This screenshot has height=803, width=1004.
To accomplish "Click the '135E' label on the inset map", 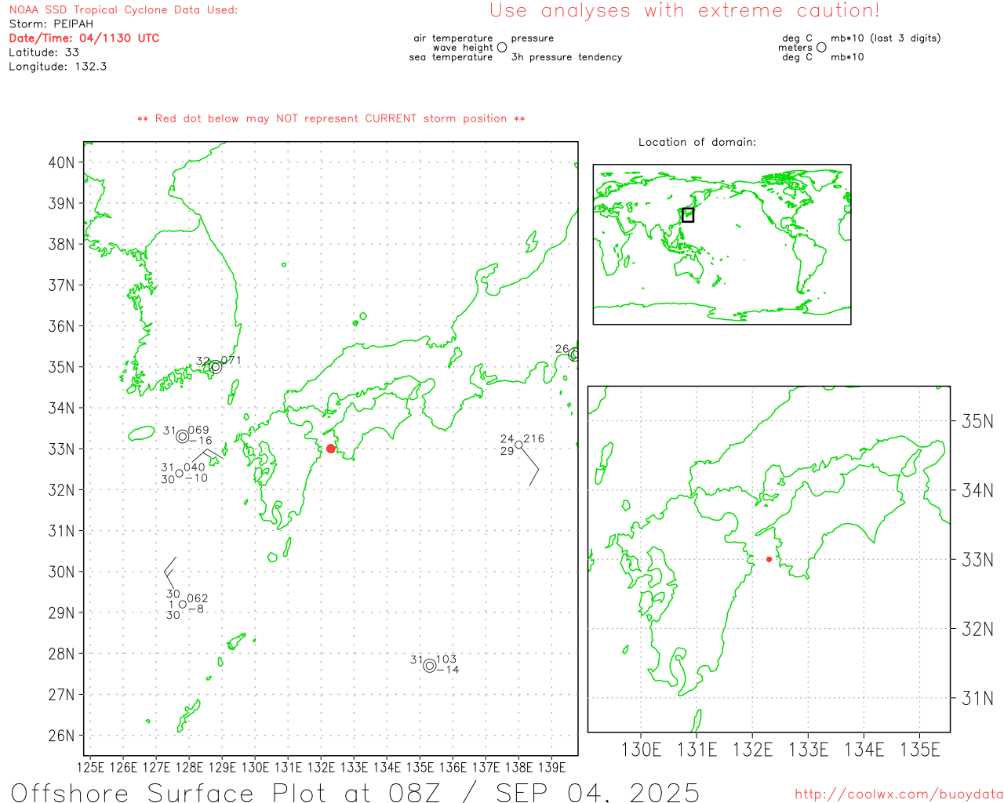I will tap(920, 750).
